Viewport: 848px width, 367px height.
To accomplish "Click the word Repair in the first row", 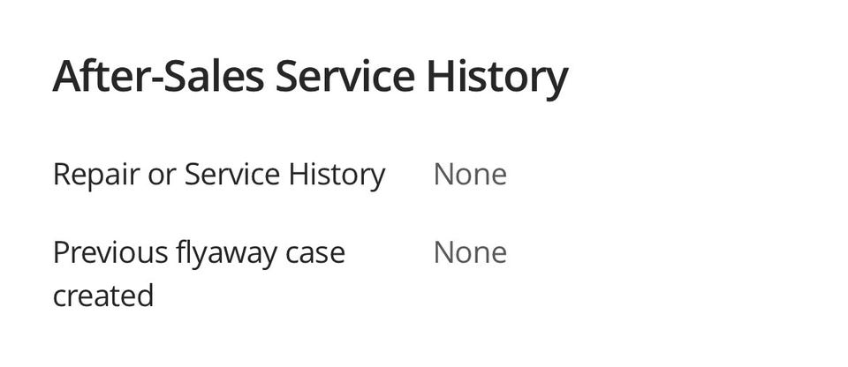I will [95, 175].
